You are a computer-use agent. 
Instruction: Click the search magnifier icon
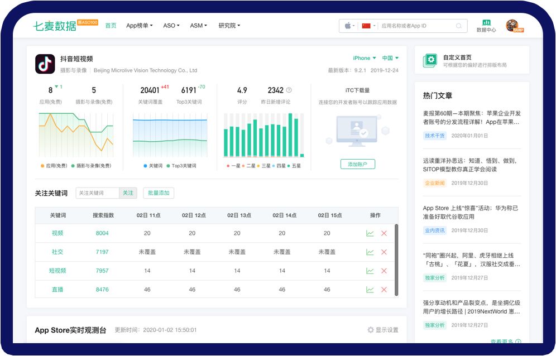[x=459, y=26]
